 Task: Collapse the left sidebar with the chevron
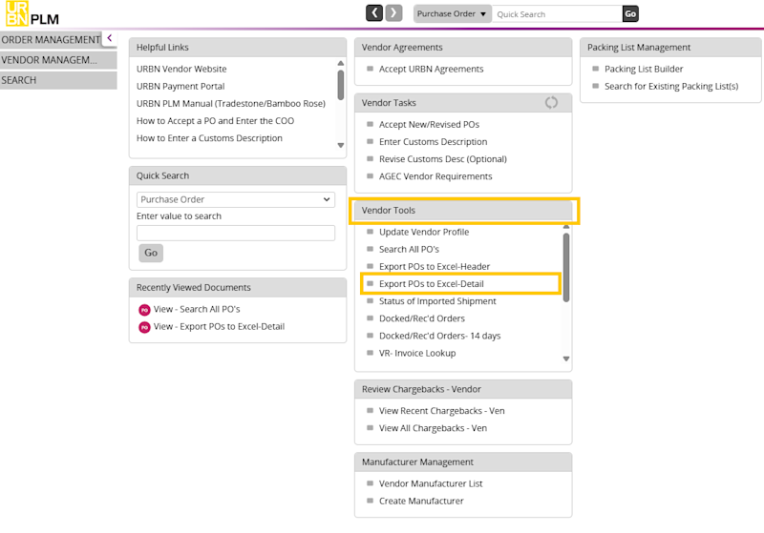pyautogui.click(x=110, y=38)
